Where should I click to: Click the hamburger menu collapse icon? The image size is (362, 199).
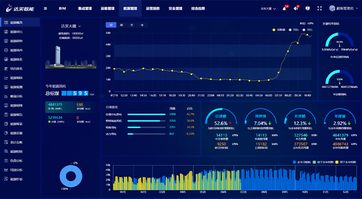[x=45, y=9]
